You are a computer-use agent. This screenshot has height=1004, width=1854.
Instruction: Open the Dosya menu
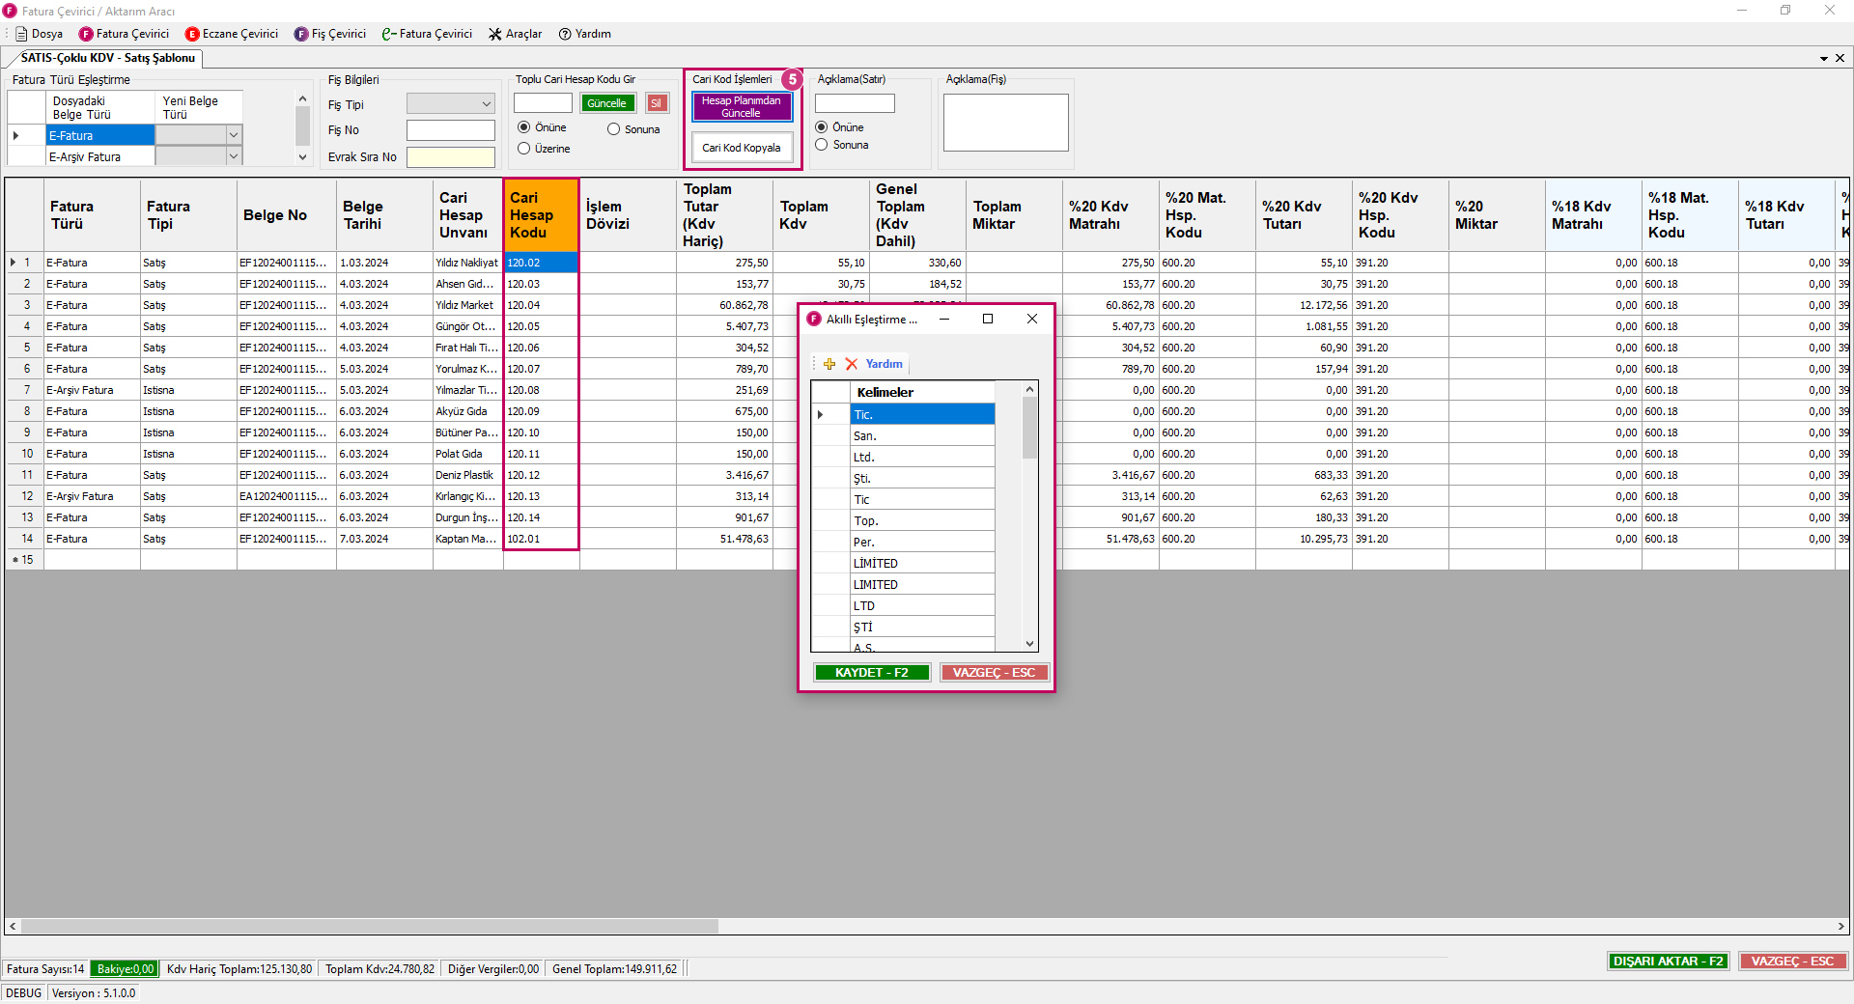point(39,34)
